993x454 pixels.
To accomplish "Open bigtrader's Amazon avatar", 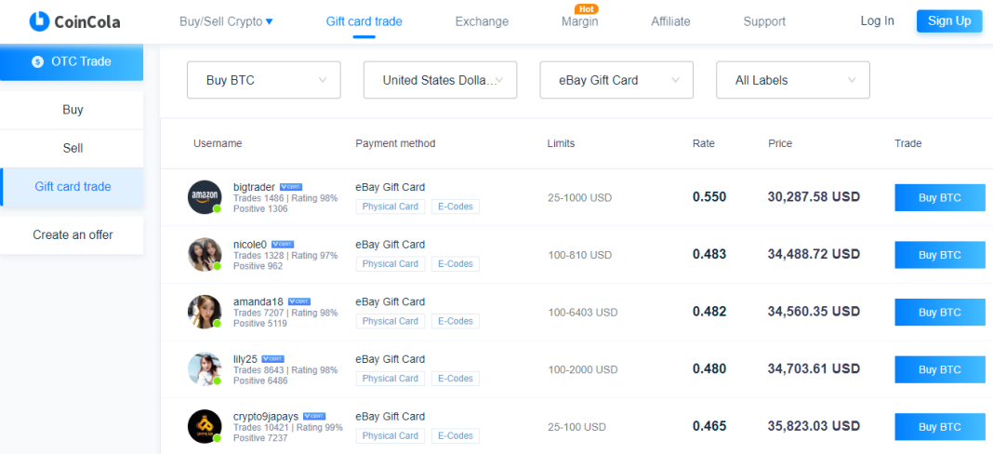I will (205, 196).
